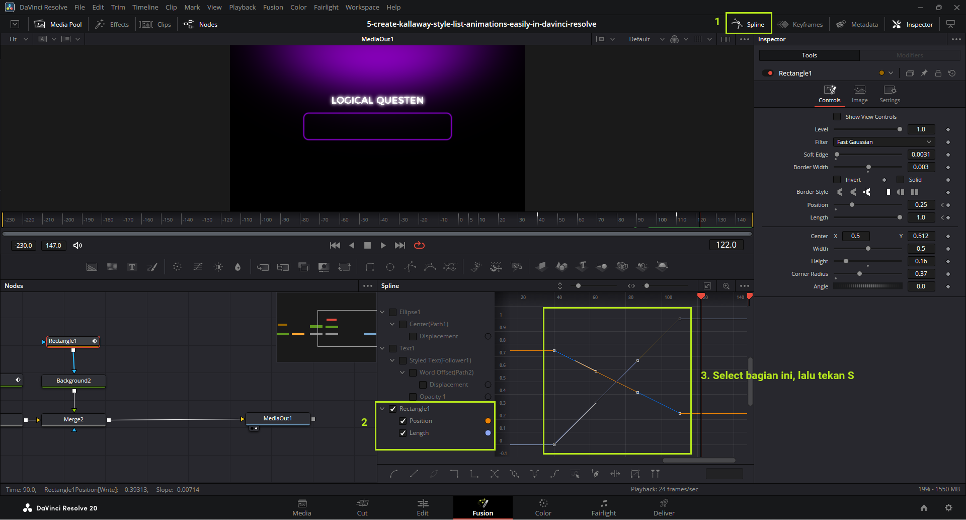Collapse the Rectangle1 spline tree entry
The image size is (966, 520).
pyautogui.click(x=382, y=409)
